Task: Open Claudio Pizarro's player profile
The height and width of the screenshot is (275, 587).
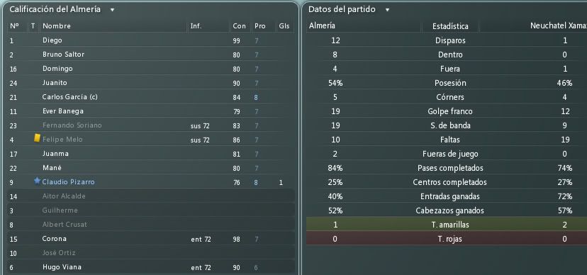Action: (69, 182)
